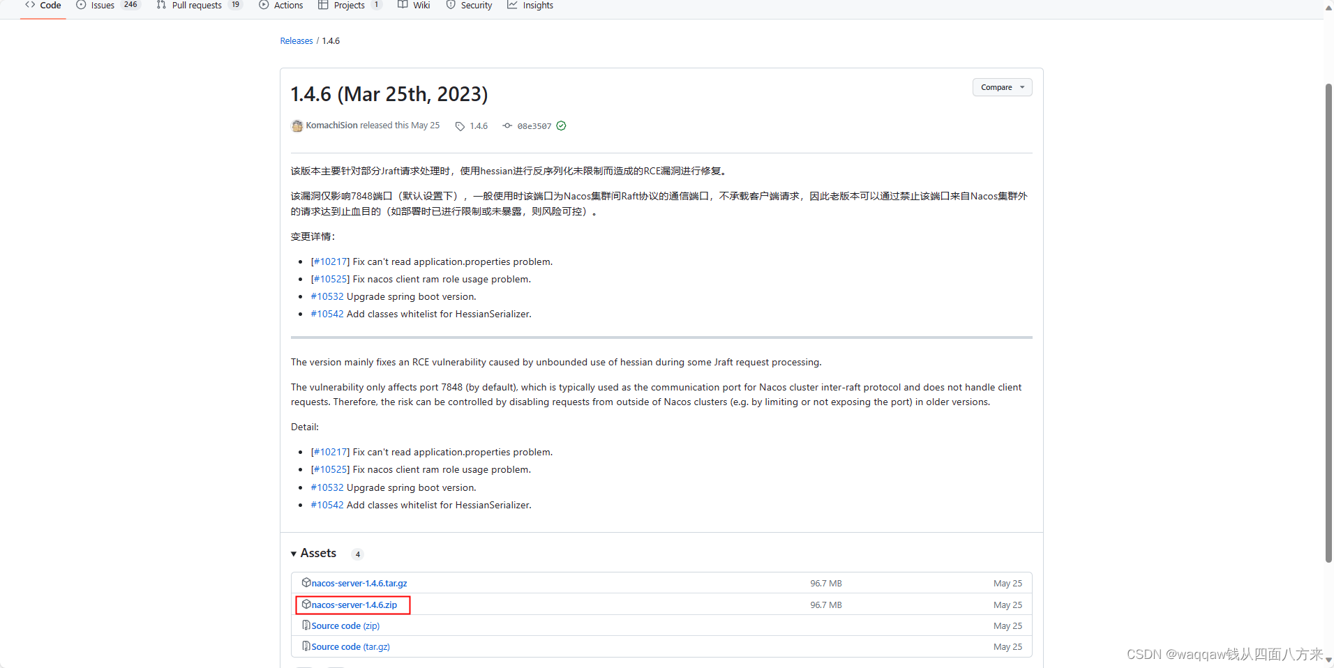Click the Wiki book icon
This screenshot has width=1334, height=668.
pyautogui.click(x=403, y=5)
